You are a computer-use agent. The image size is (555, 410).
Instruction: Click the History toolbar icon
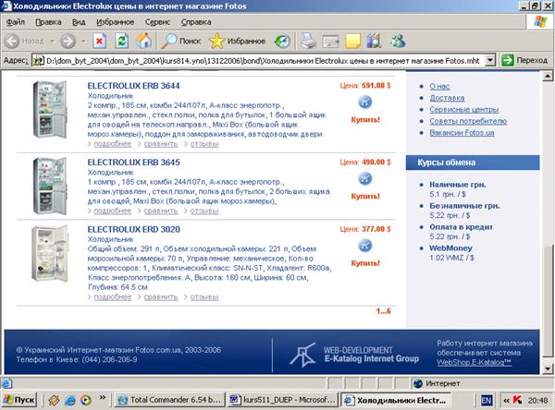point(282,42)
